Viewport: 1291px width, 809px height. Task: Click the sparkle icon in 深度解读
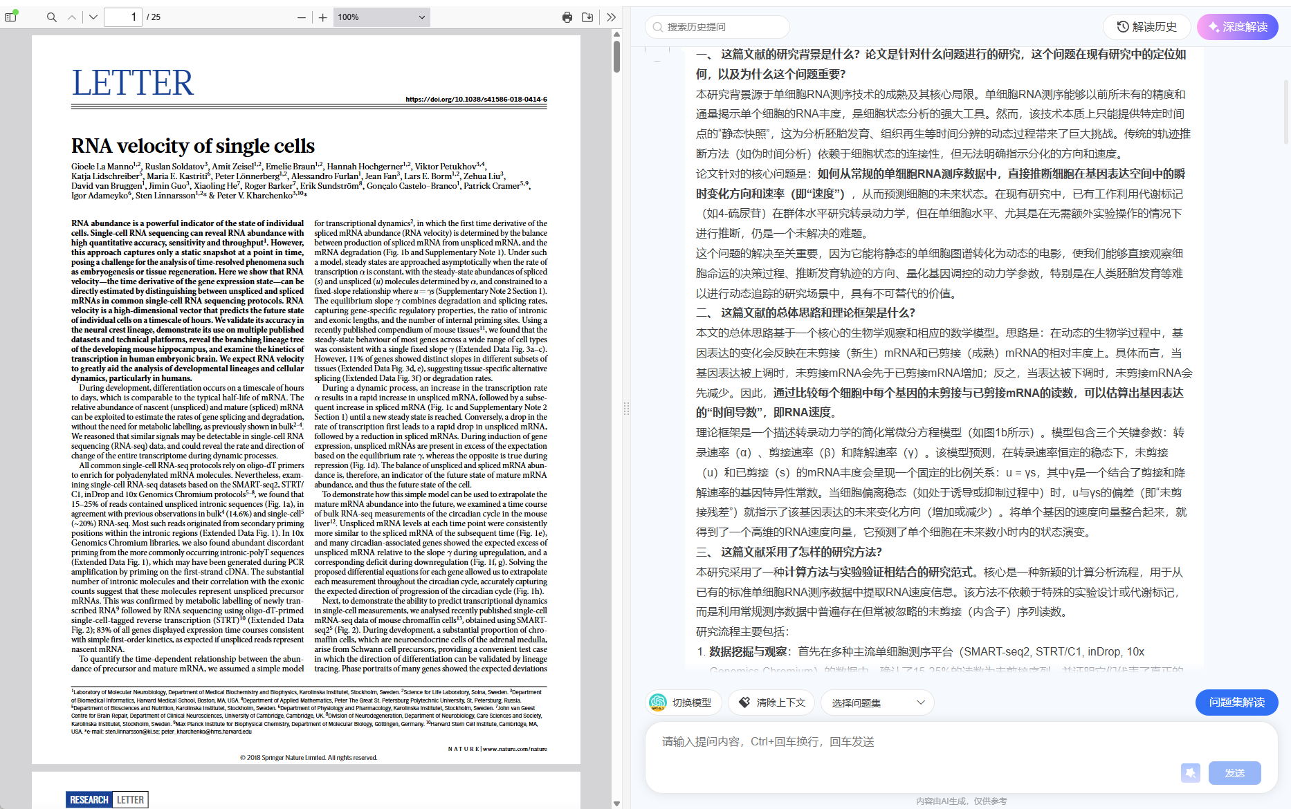click(1214, 27)
